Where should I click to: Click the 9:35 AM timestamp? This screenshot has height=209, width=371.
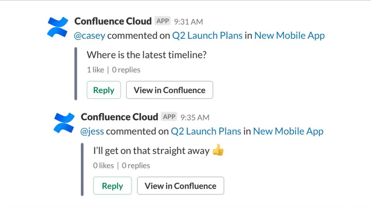(x=195, y=117)
